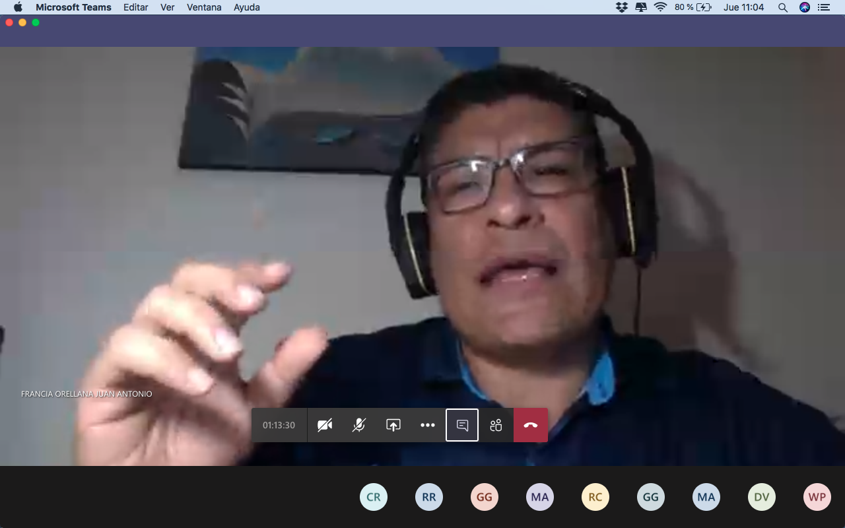
Task: Click the clock showing Jue 11:04
Action: pos(743,7)
